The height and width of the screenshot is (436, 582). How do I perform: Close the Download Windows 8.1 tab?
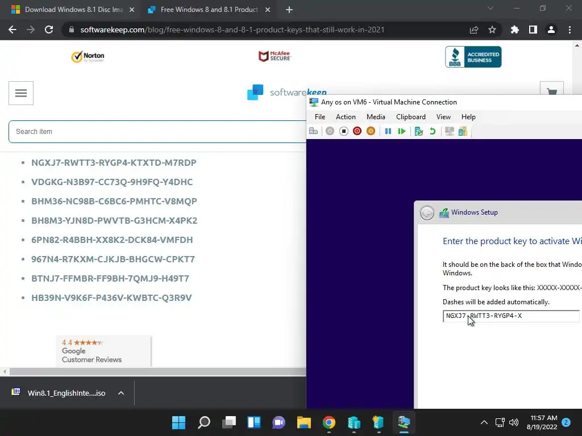point(132,10)
